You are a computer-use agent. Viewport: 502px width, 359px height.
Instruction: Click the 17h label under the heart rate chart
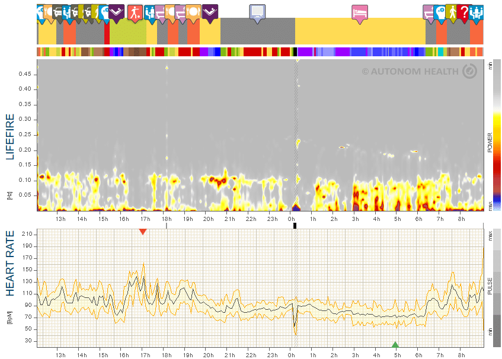[x=145, y=355]
